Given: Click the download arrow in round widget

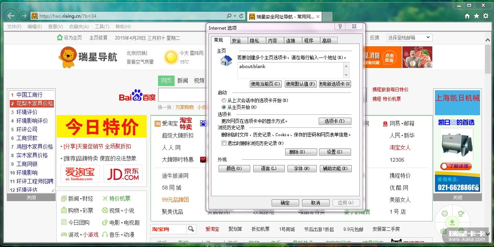Looking at the screenshot, I should click(452, 223).
